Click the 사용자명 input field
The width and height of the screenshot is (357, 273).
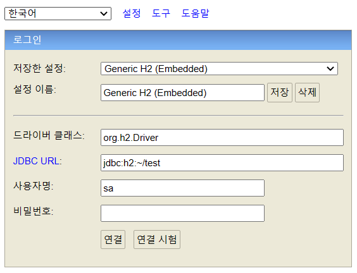[182, 188]
